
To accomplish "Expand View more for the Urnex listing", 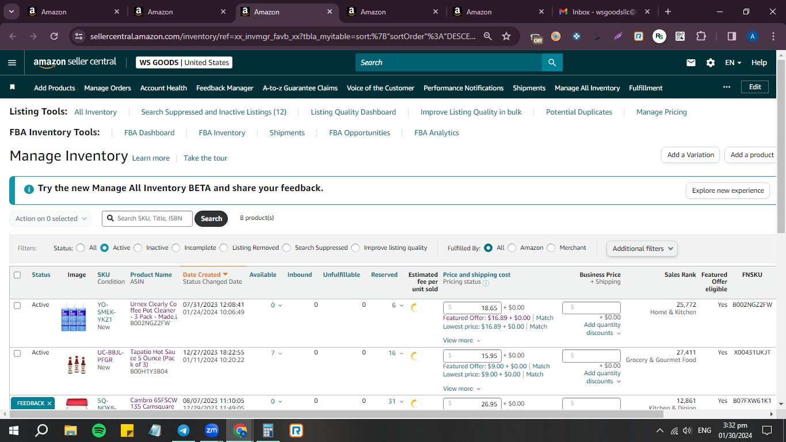I will (461, 341).
